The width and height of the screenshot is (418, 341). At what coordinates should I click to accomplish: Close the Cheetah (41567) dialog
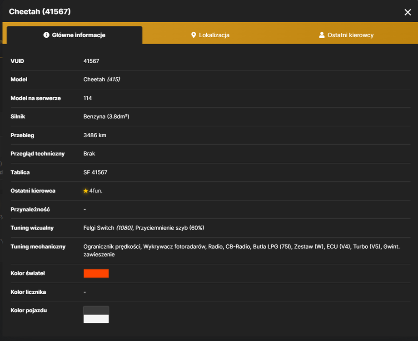(x=408, y=12)
